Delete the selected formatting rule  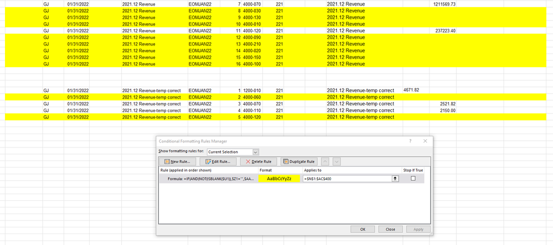coord(259,162)
